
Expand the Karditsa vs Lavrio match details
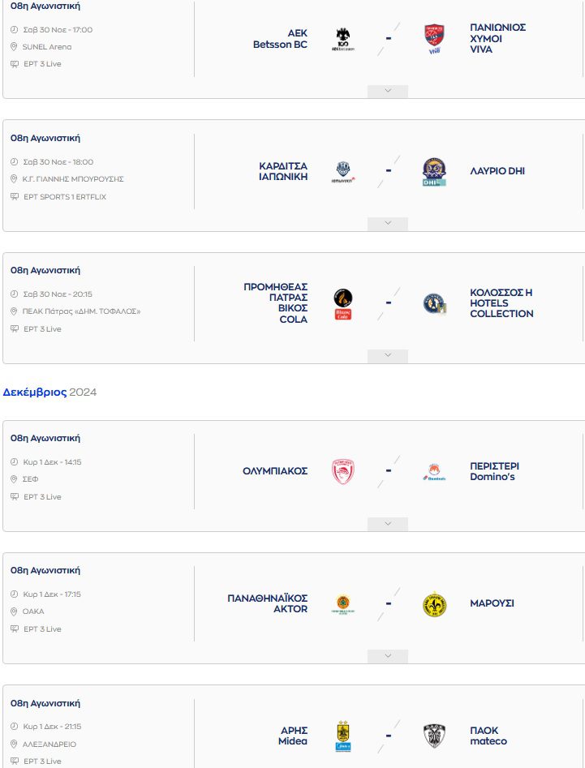(388, 223)
